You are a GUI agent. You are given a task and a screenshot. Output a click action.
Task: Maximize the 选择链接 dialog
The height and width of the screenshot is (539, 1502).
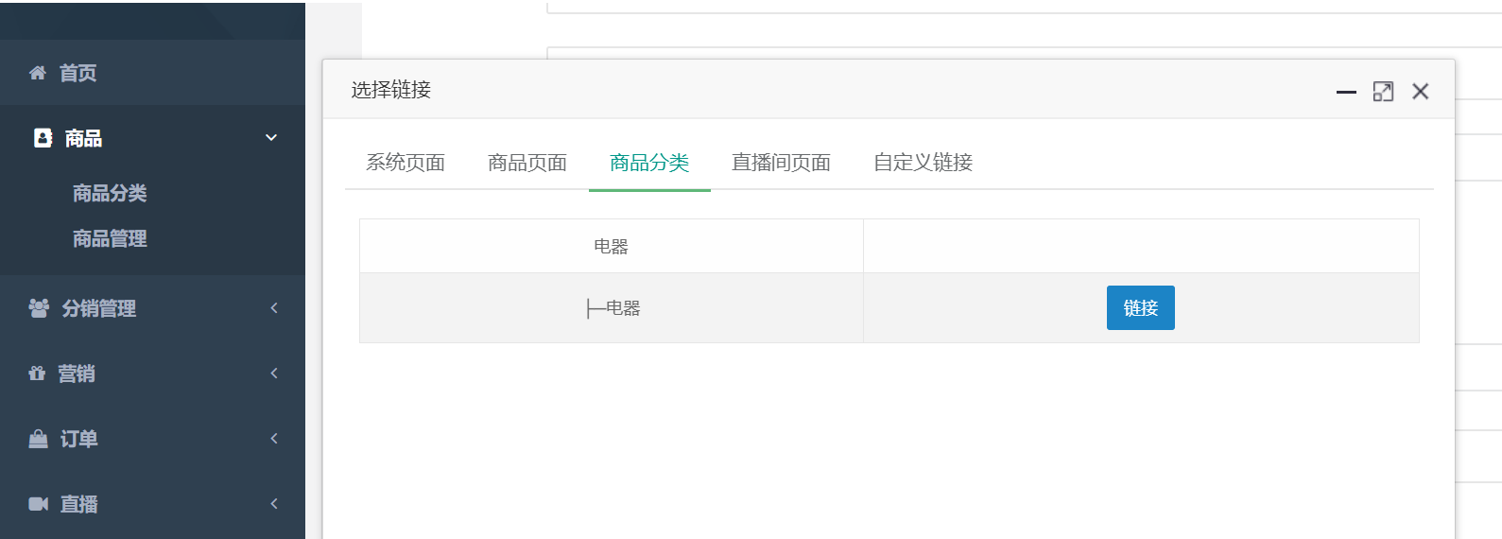1383,92
